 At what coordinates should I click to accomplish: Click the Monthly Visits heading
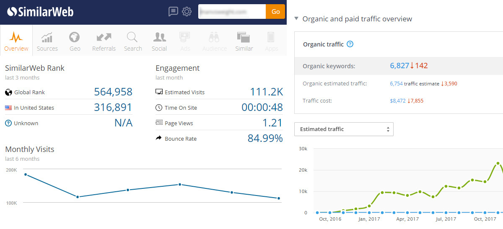[29, 149]
